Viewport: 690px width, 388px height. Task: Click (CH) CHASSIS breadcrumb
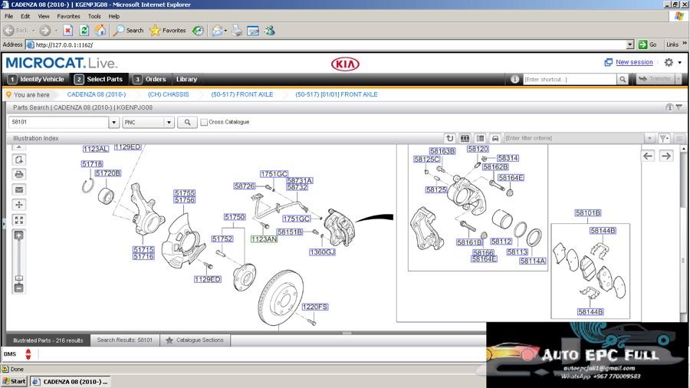tap(168, 94)
